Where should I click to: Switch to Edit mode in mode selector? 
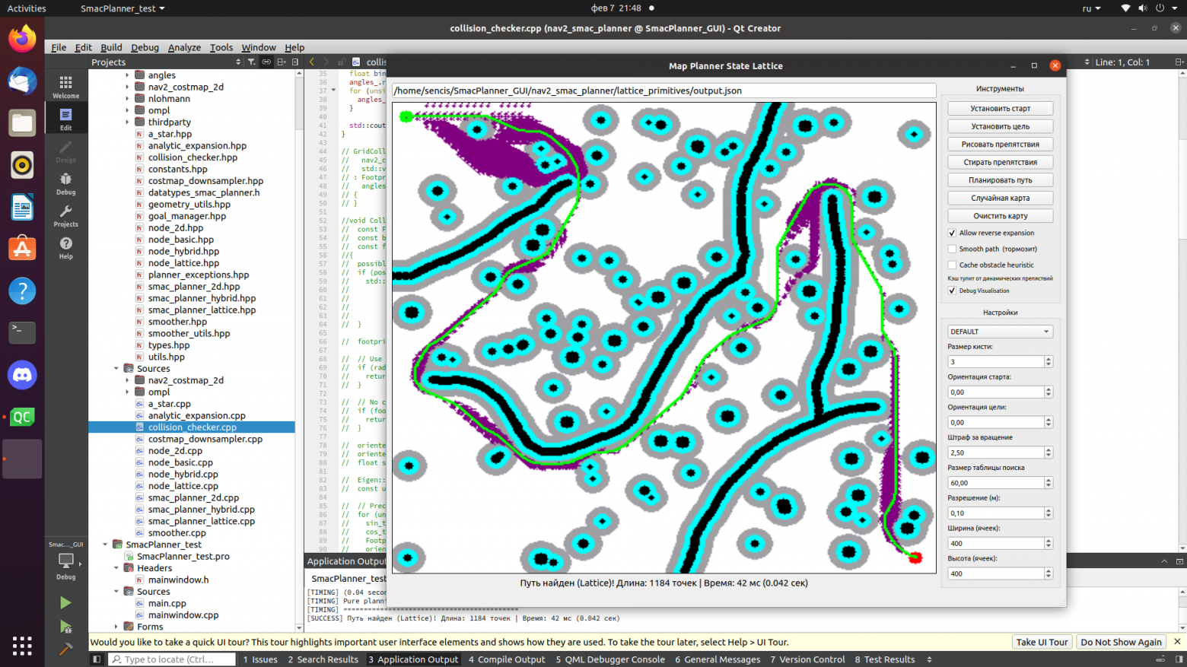(x=65, y=119)
